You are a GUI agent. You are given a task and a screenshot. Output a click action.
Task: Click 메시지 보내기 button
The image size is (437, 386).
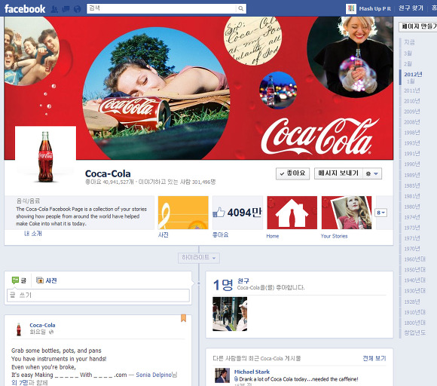338,173
